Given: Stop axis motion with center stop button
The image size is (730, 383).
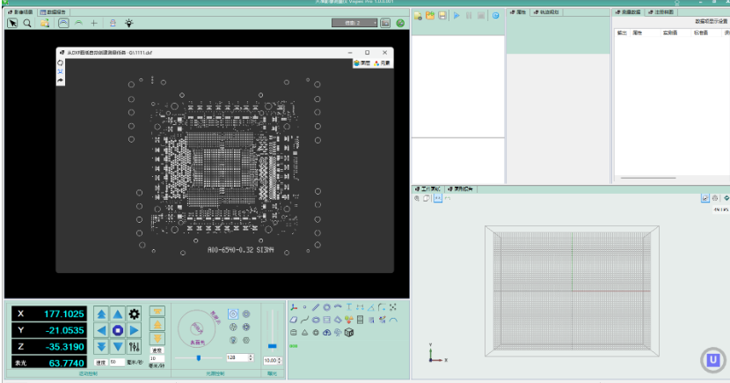Looking at the screenshot, I should (x=118, y=330).
